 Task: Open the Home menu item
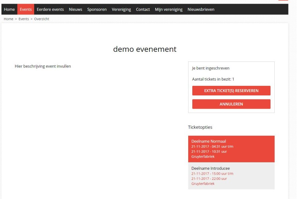tap(9, 9)
